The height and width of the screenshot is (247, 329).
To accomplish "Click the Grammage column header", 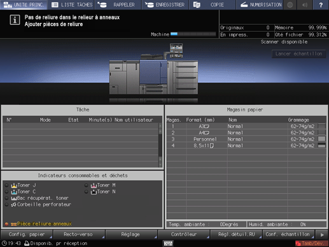I will pos(298,120).
